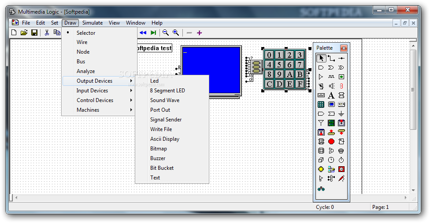
Task: Choose Bus from the Draw menu
Action: (x=99, y=62)
